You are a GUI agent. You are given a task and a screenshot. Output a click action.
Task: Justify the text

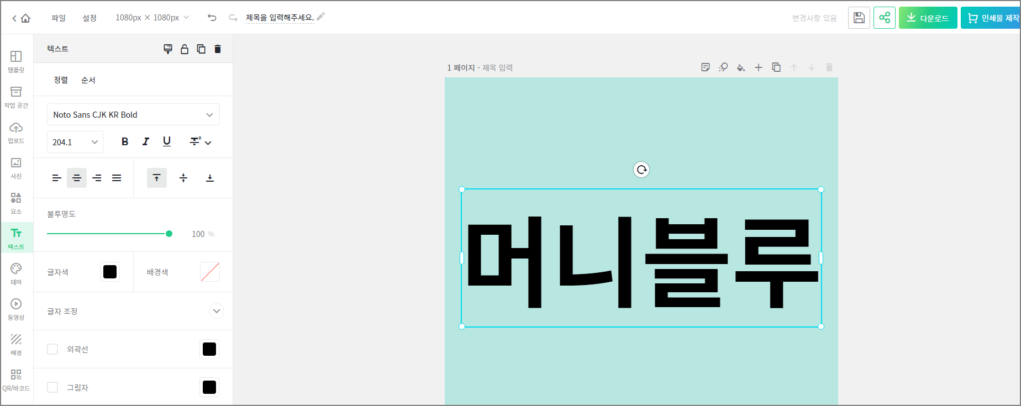click(117, 178)
